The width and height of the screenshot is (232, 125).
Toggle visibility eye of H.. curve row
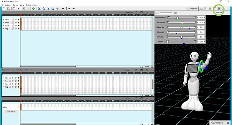tap(13, 78)
